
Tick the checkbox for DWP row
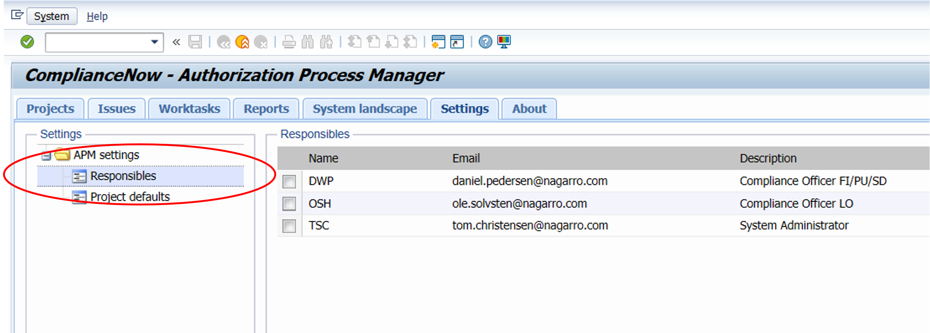pyautogui.click(x=289, y=182)
